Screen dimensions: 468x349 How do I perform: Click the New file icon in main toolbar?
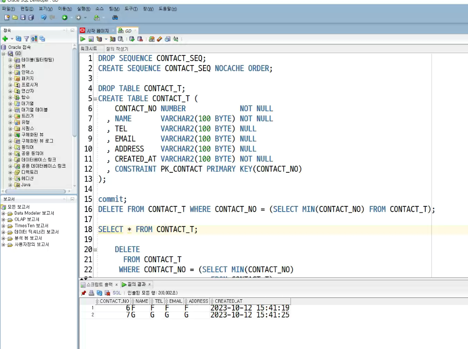pos(7,17)
